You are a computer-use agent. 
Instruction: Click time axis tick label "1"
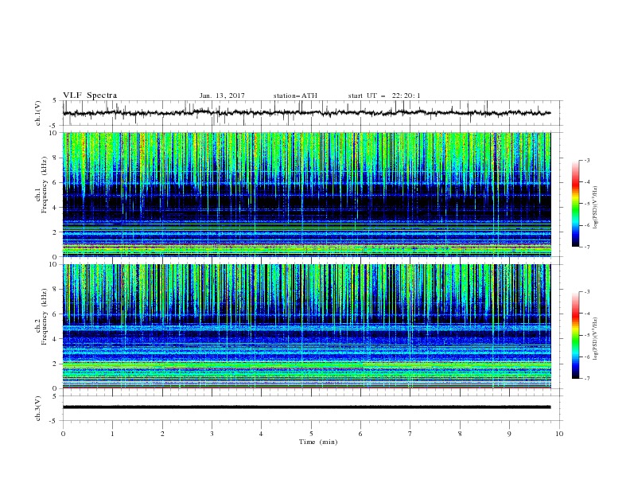coord(112,434)
